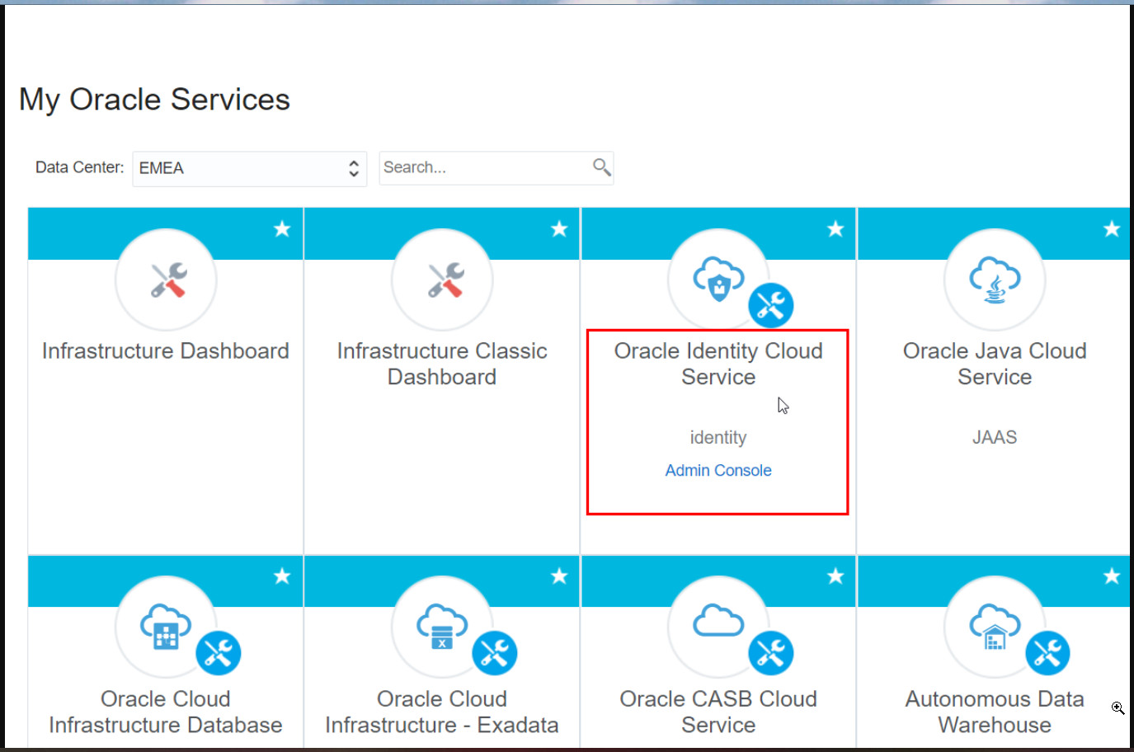Image resolution: width=1134 pixels, height=752 pixels.
Task: Toggle favorite star on Oracle CASB Cloud Service
Action: tap(835, 576)
